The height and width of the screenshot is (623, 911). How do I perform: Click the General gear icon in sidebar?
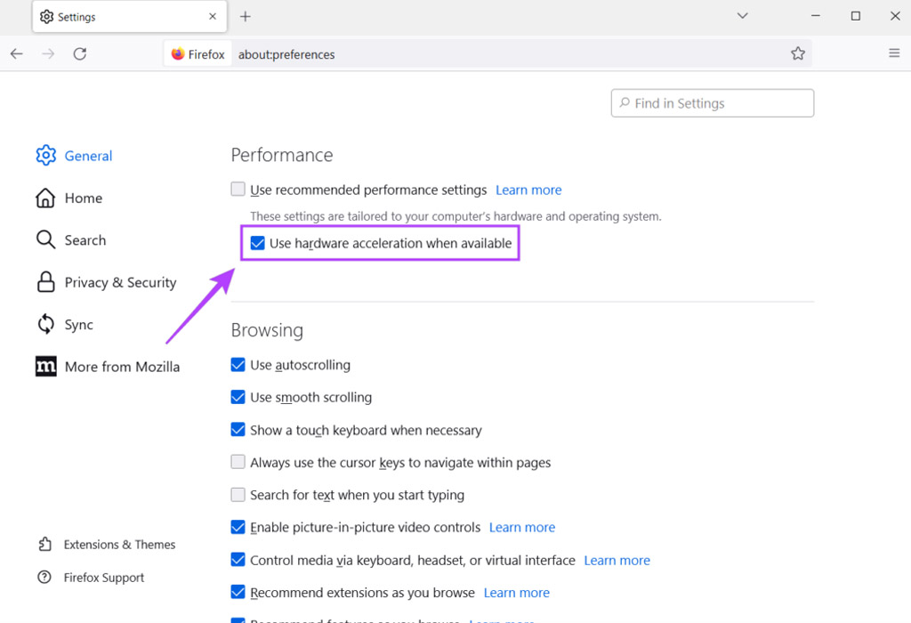coord(46,155)
